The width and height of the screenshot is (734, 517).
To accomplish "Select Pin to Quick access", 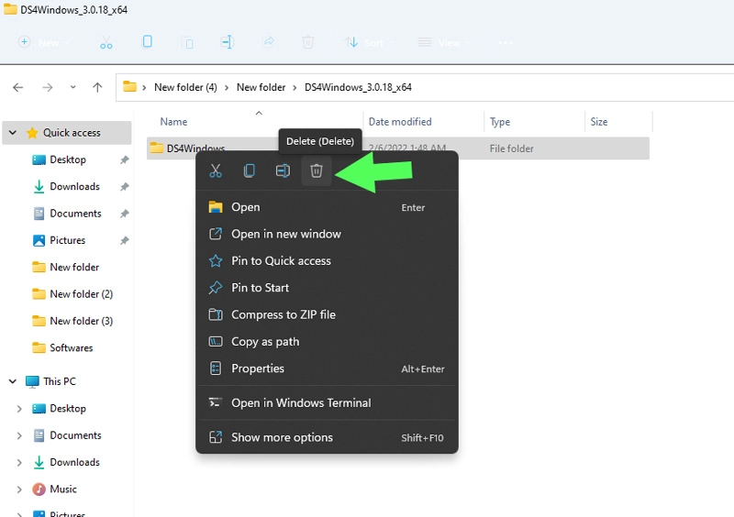I will [327, 260].
